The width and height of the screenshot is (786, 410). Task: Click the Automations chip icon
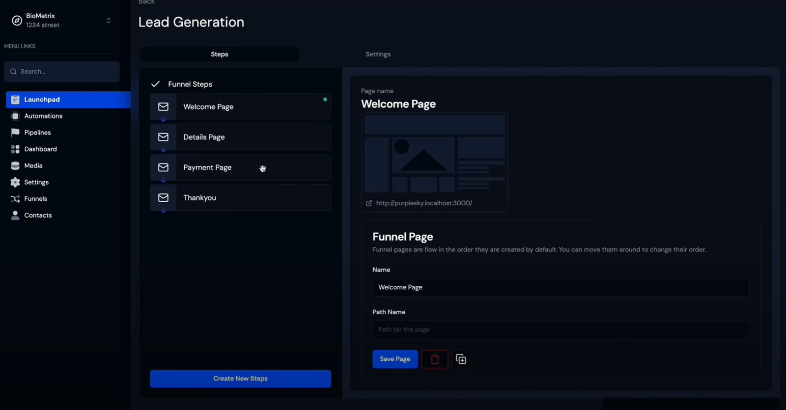tap(15, 116)
